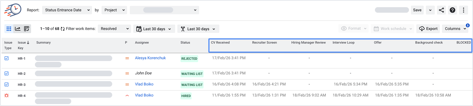Switch to grid table view
The image size is (473, 106).
(x=9, y=29)
